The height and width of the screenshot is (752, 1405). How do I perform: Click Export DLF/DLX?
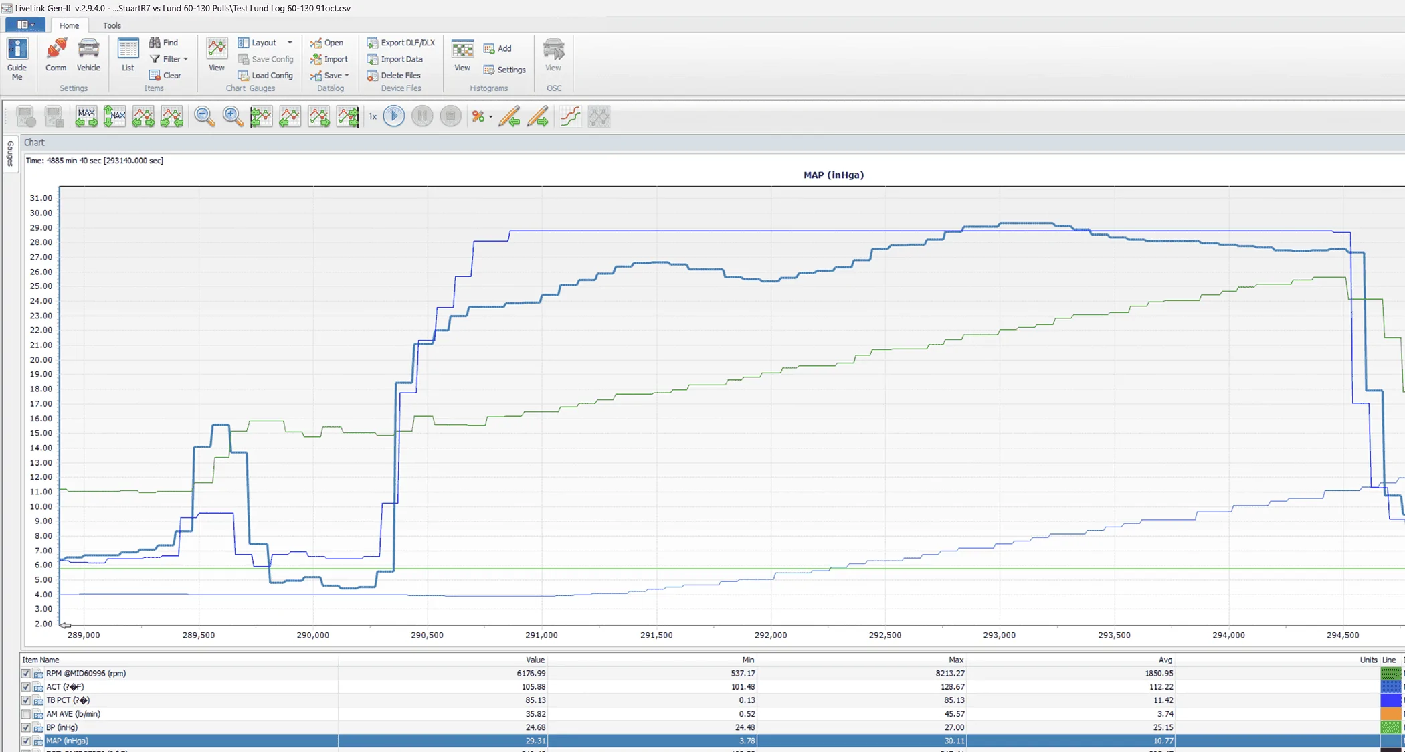point(401,42)
